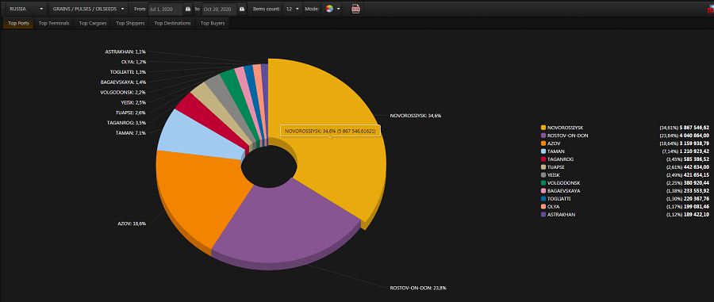Viewport: 714px width, 302px height.
Task: Export the chart using the XLS icon
Action: [x=355, y=9]
